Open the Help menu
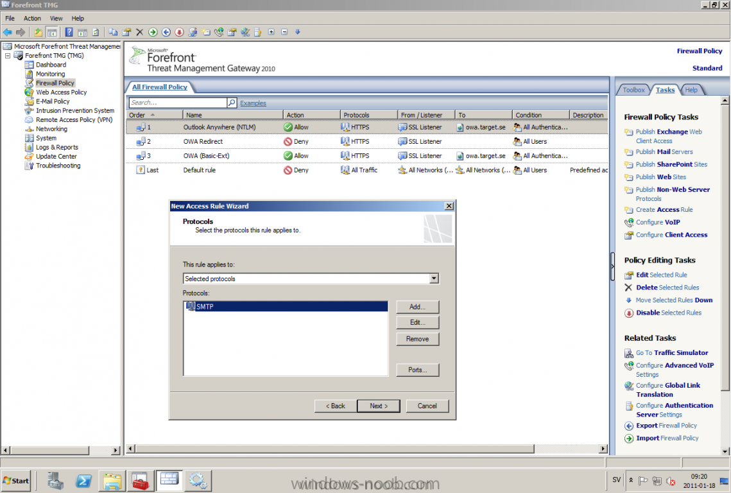Screen dimensions: 731x493 [x=78, y=18]
